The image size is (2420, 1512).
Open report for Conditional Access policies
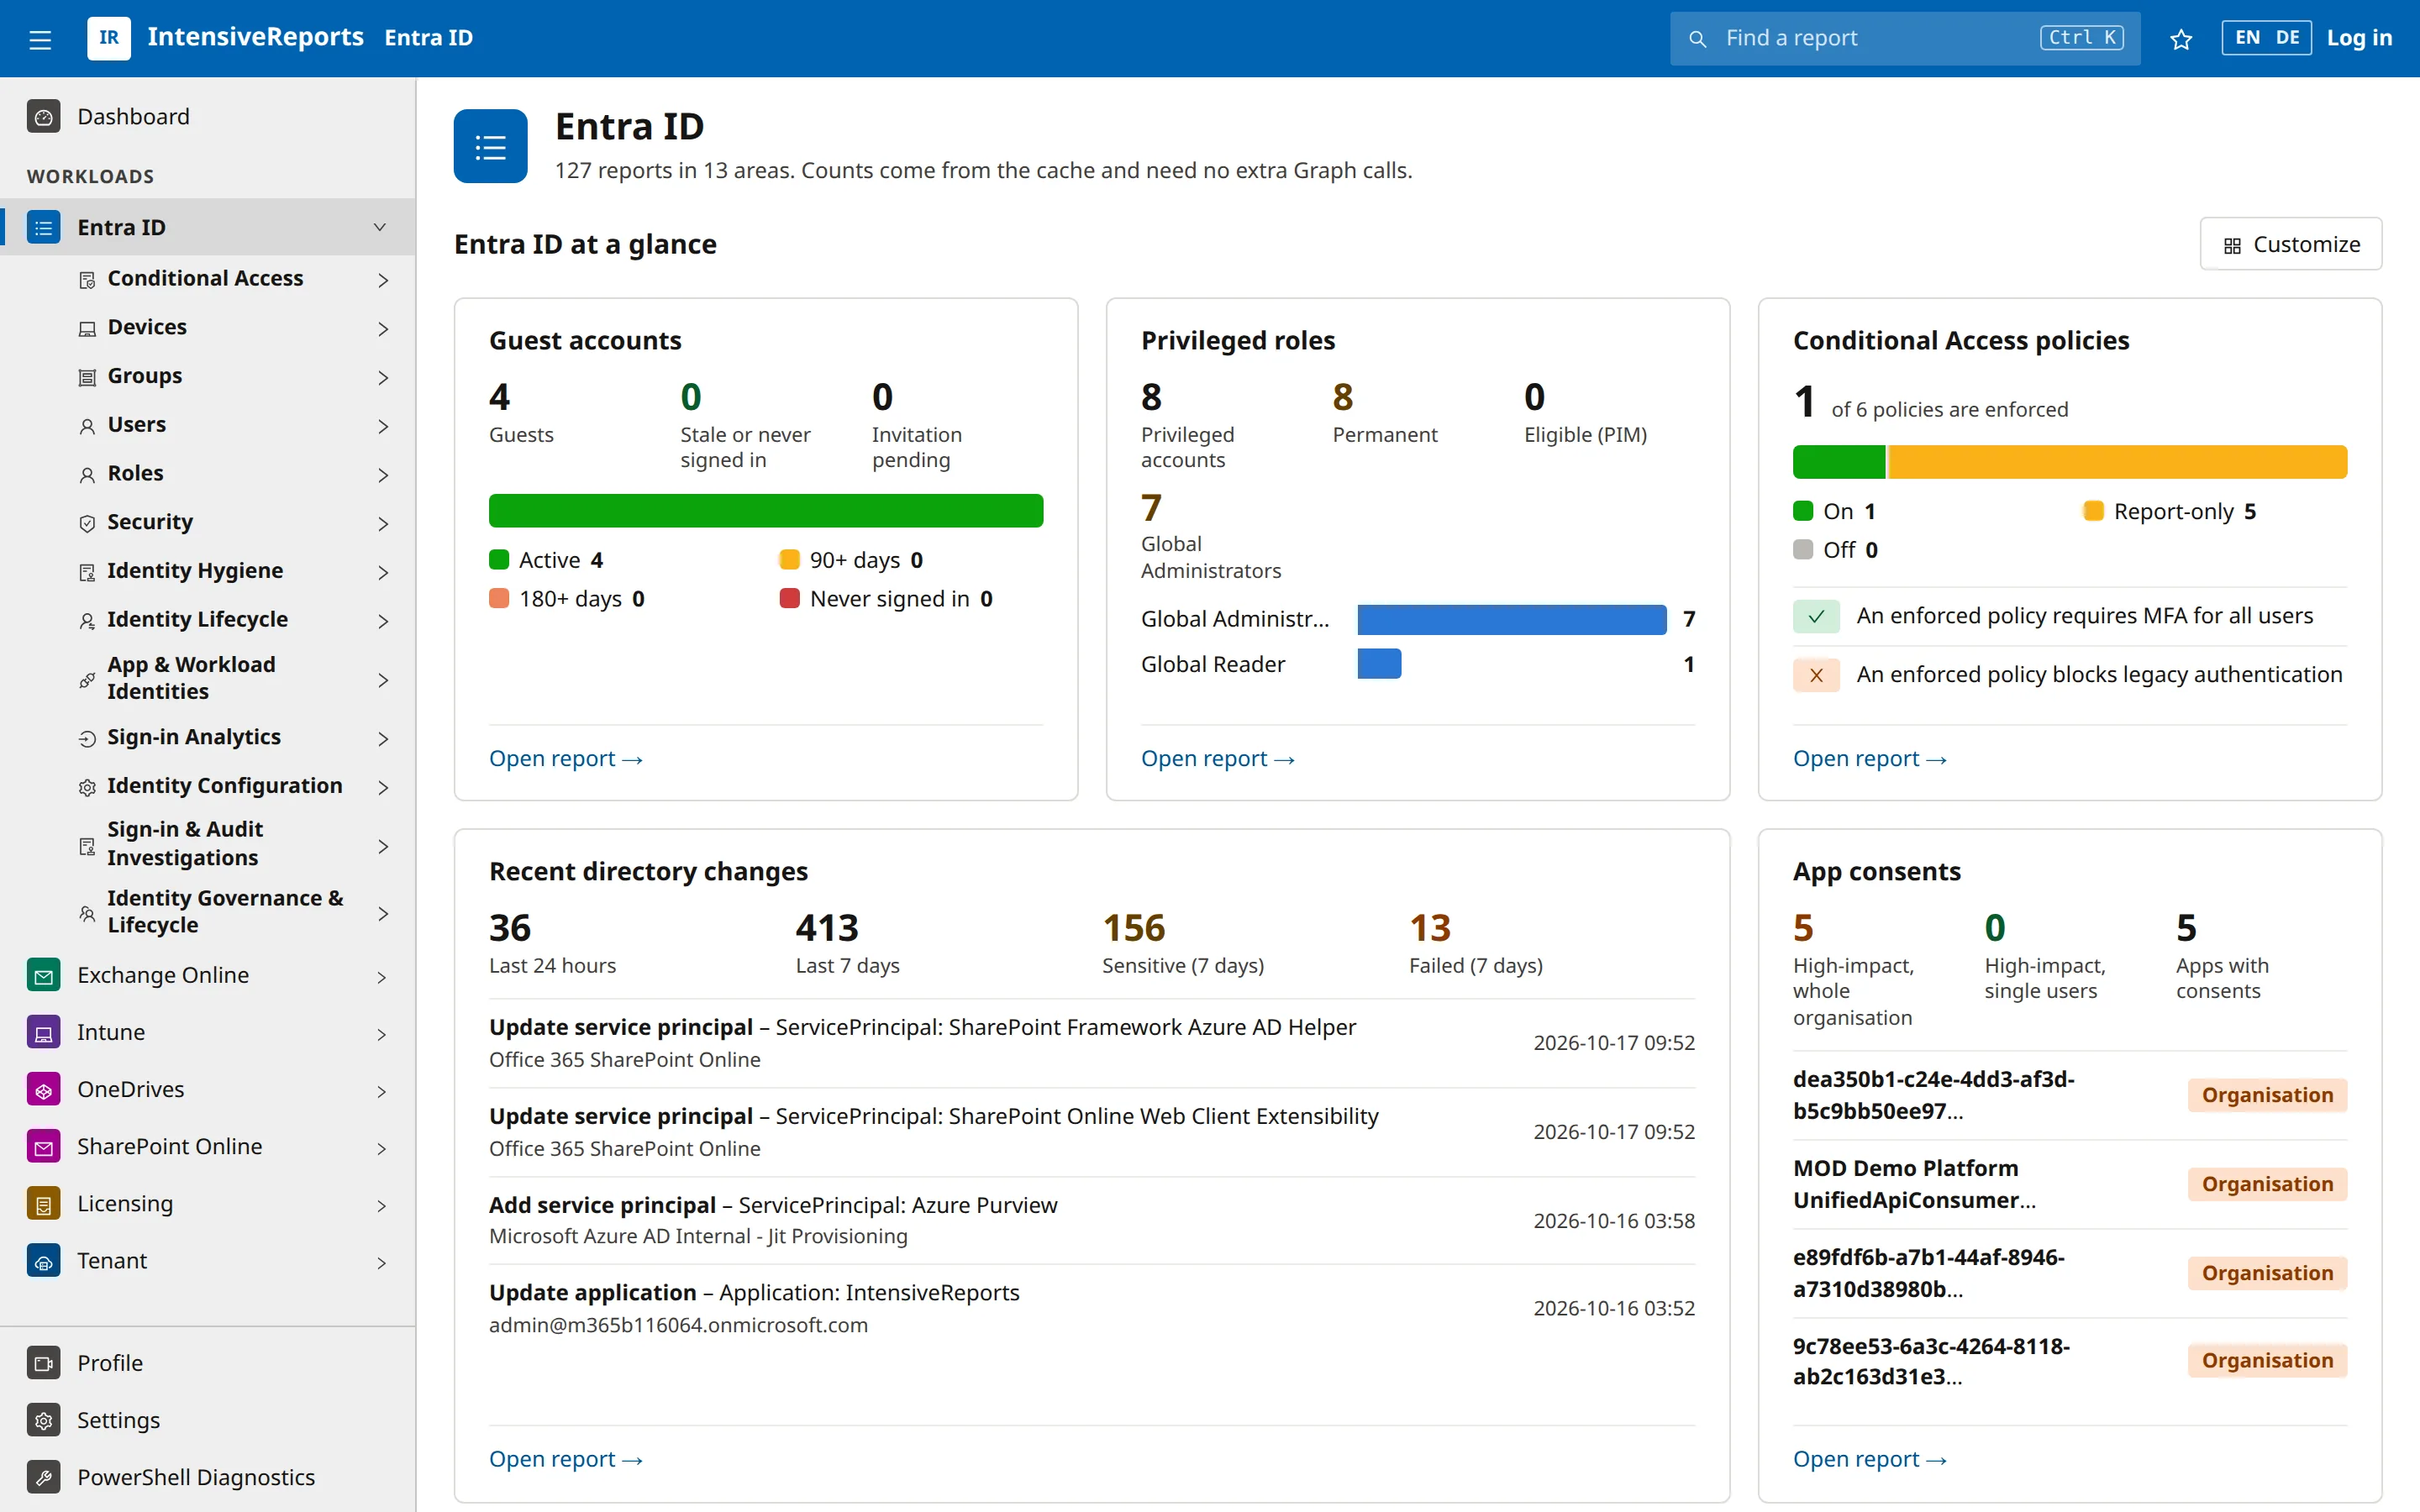(x=1869, y=758)
